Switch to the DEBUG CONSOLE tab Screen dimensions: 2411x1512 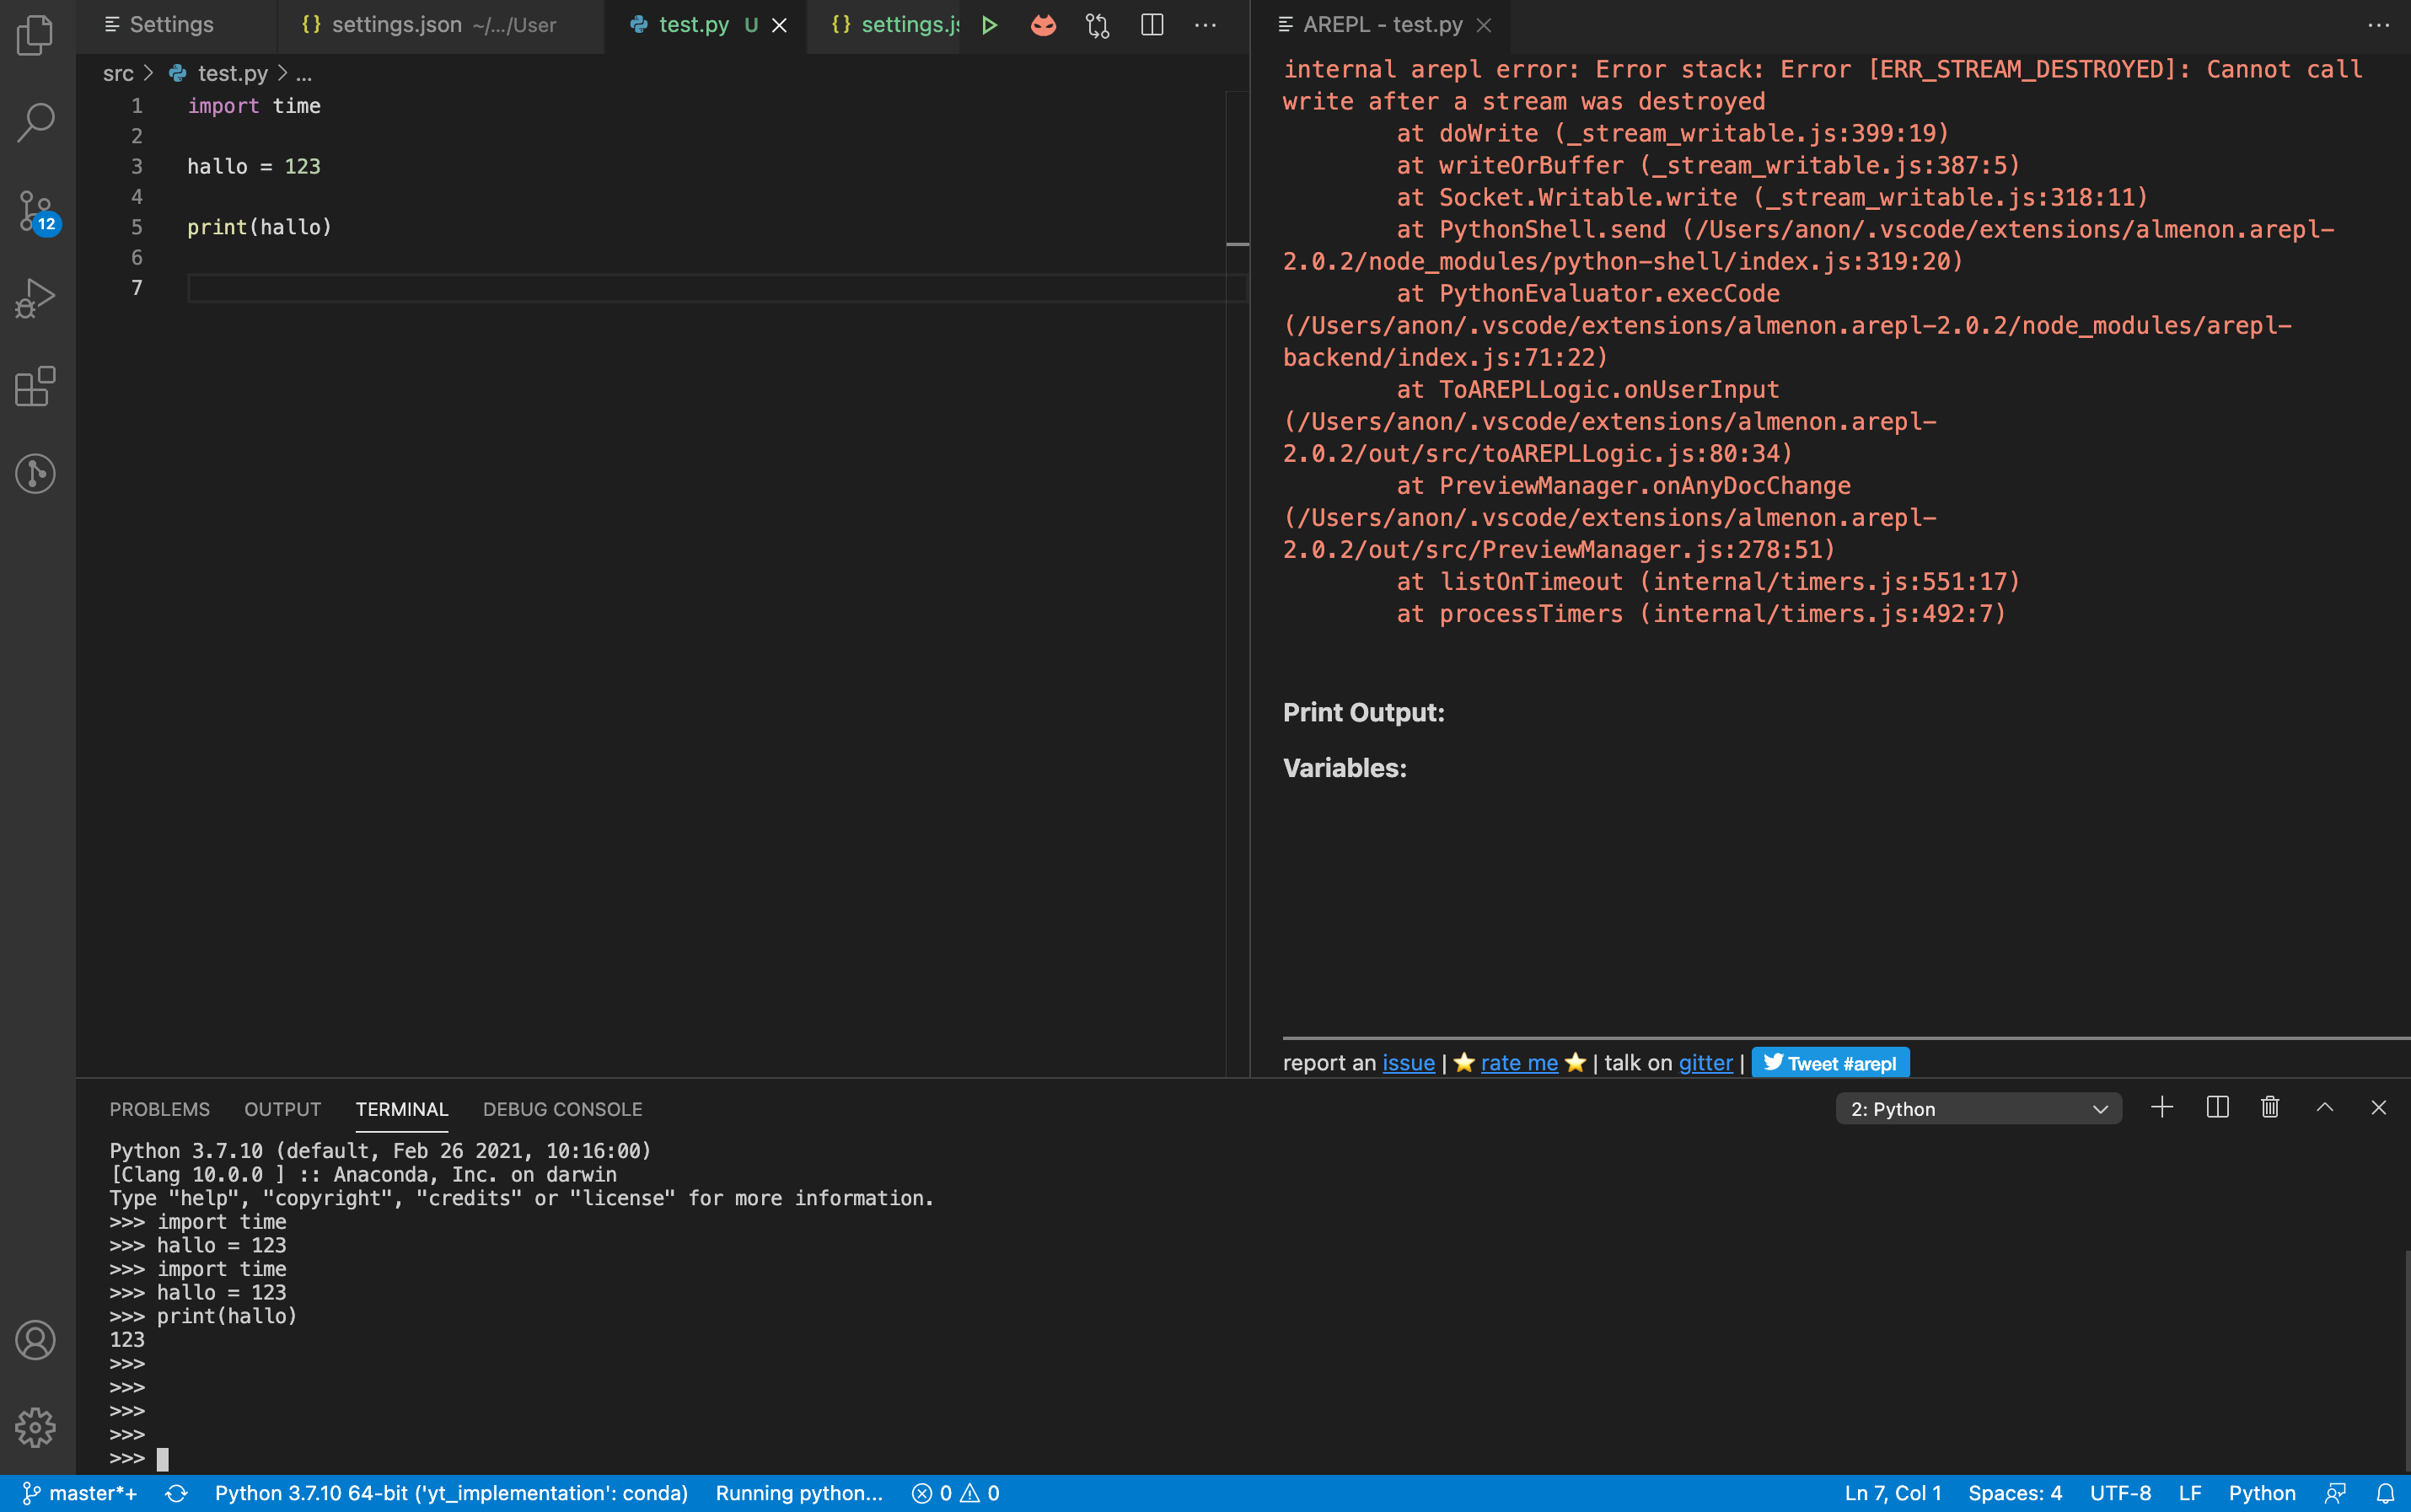pyautogui.click(x=562, y=1108)
